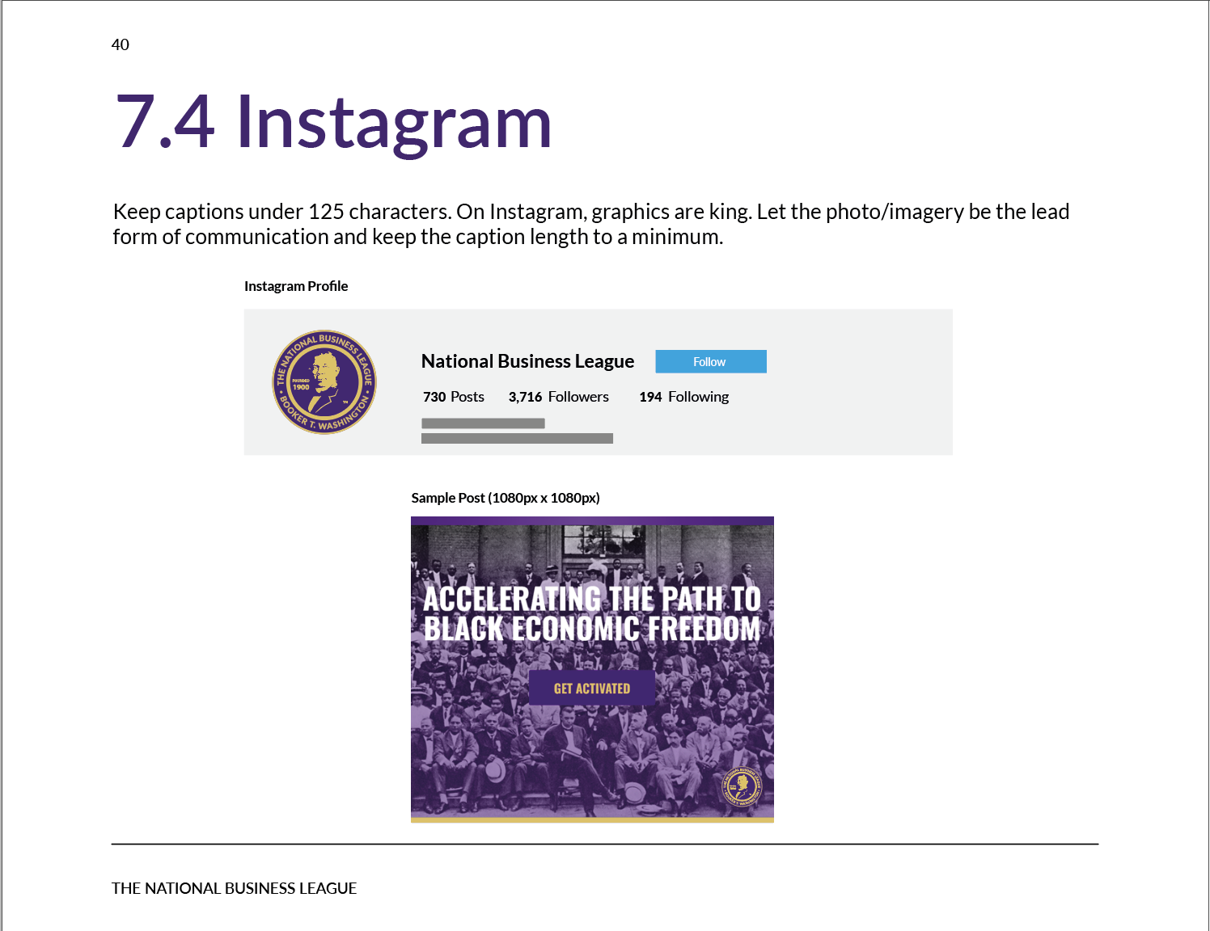Screen dimensions: 1210x931
Task: Click the blue Follow button
Action: coord(710,361)
